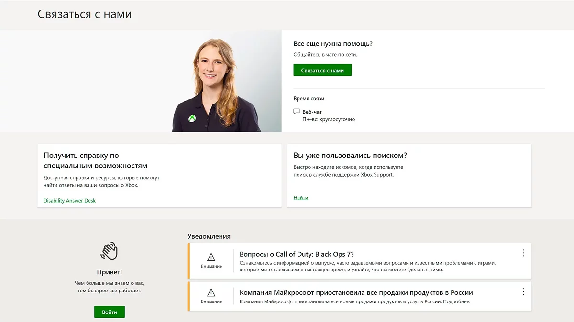Image resolution: width=574 pixels, height=322 pixels.
Task: Click warning triangle on Call of Duty notification
Action: [x=211, y=257]
